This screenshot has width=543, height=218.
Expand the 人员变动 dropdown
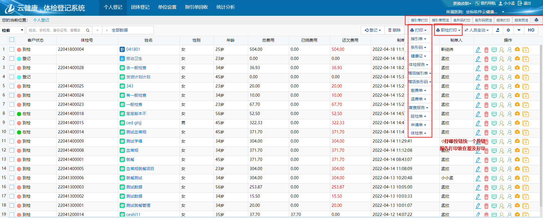click(477, 30)
